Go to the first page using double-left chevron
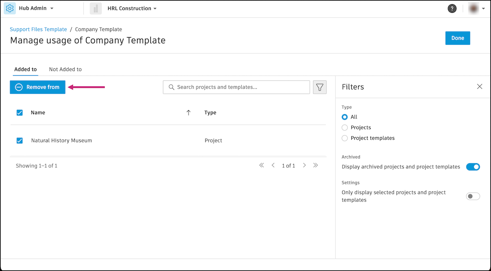The height and width of the screenshot is (271, 491). 261,165
